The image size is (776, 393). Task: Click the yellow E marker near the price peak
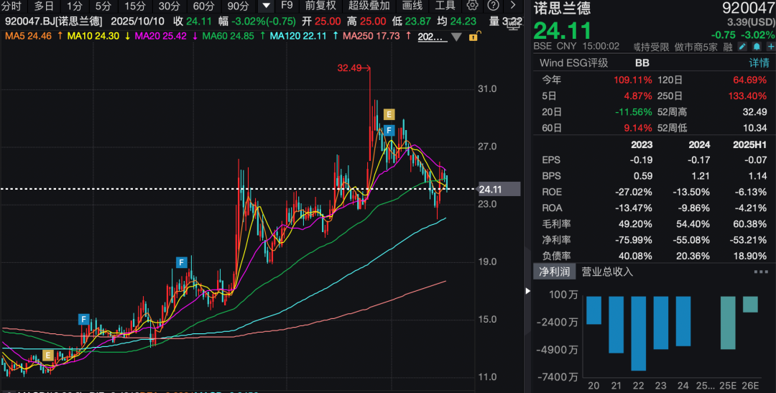click(389, 115)
